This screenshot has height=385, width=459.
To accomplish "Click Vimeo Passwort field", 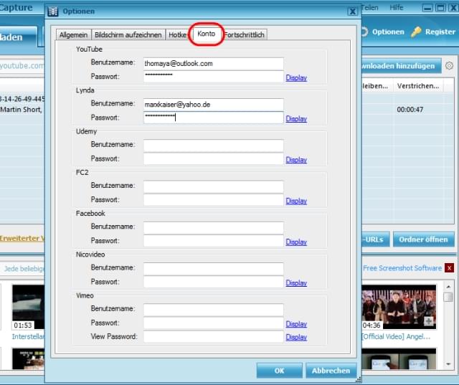I will pos(214,323).
